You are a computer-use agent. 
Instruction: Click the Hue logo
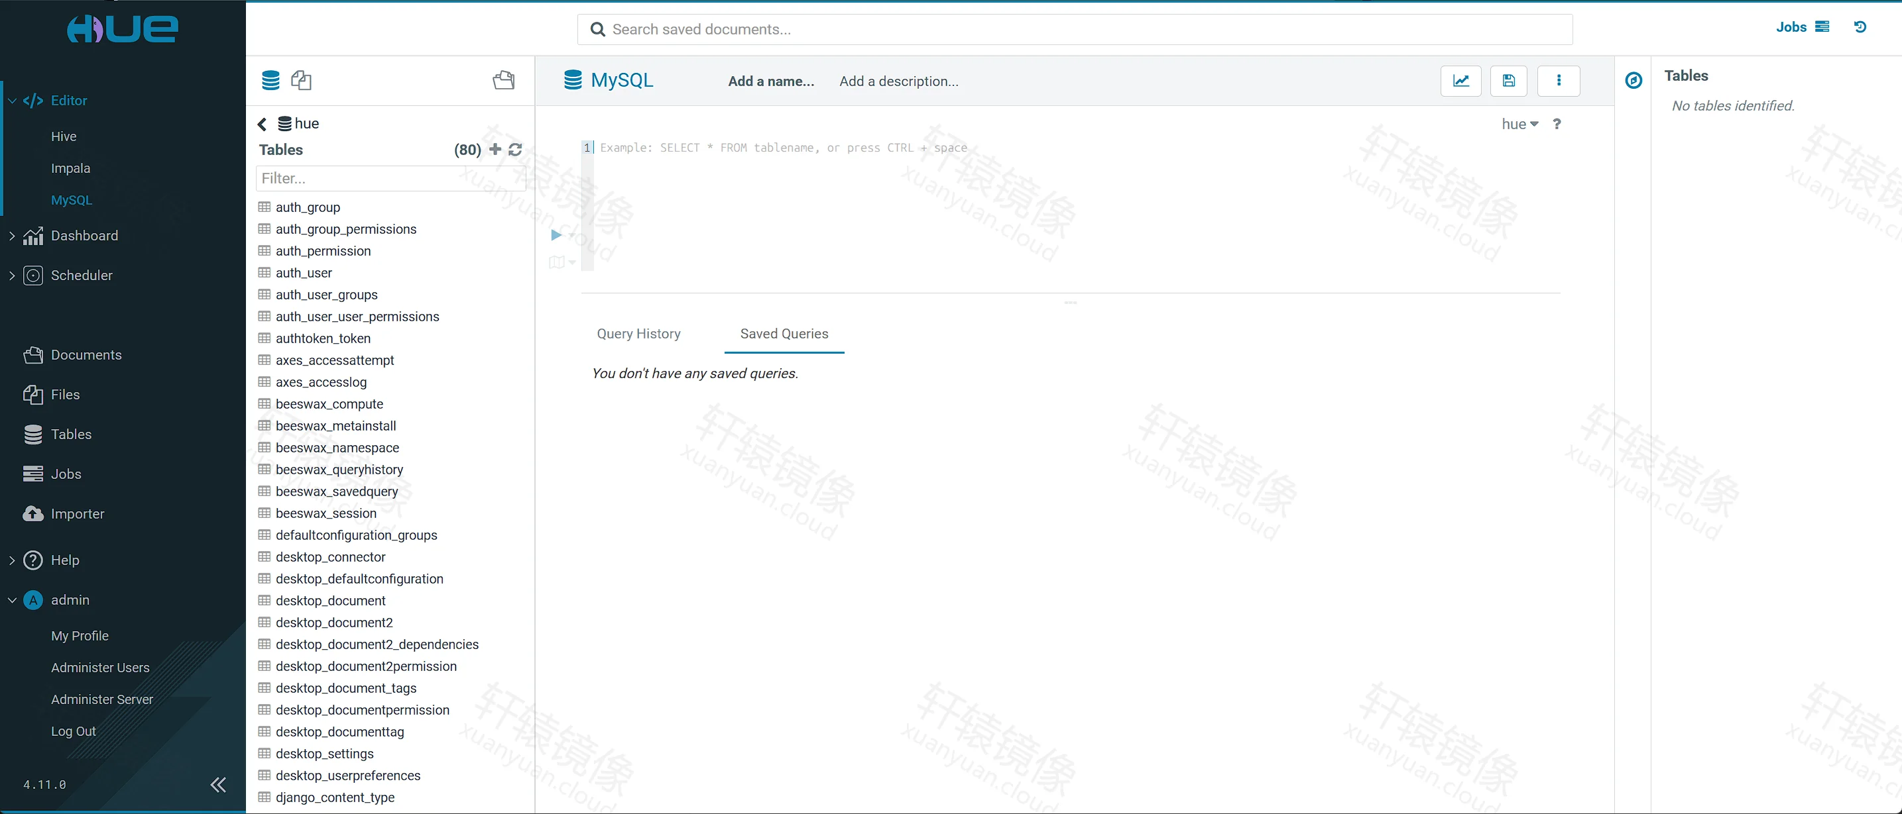123,28
